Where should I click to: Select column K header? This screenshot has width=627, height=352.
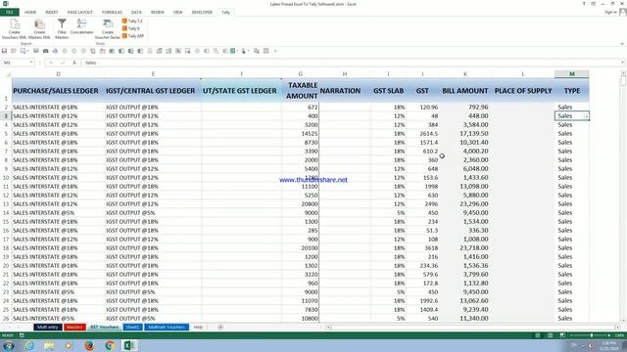[465, 74]
